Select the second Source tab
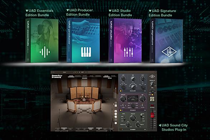210x140 pixels. click(x=78, y=76)
